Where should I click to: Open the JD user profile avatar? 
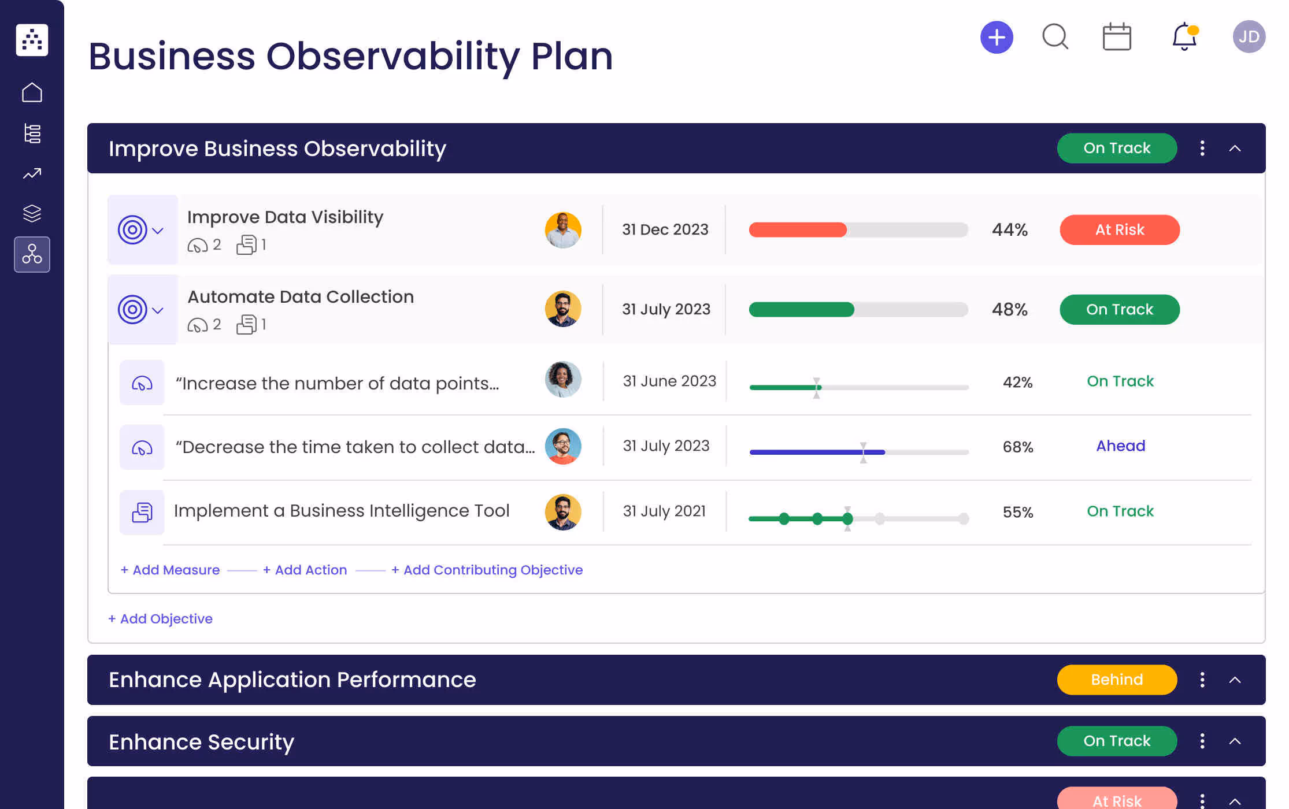tap(1249, 38)
